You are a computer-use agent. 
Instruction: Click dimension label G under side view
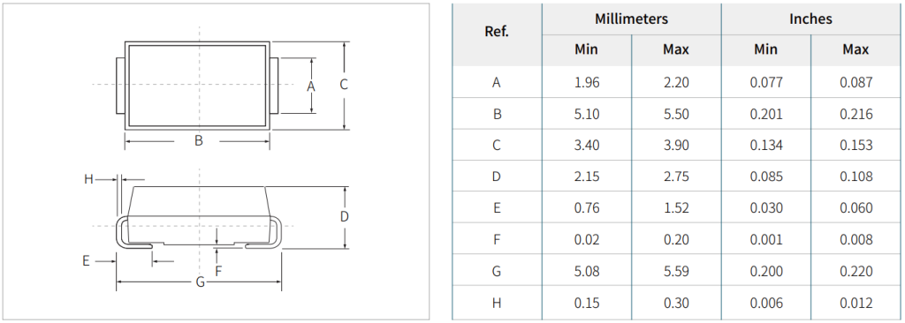(200, 282)
